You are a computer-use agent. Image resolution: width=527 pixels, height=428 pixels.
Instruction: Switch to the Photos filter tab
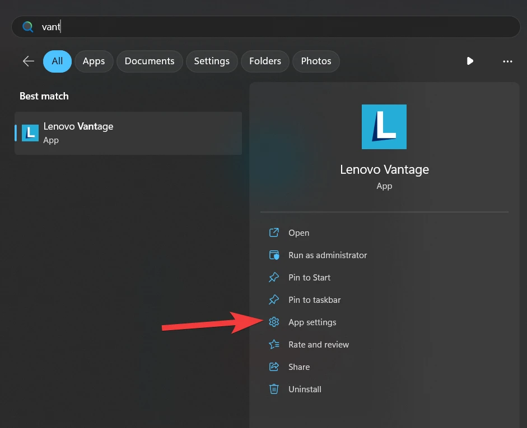(x=316, y=61)
